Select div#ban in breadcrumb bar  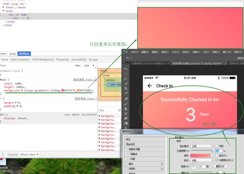pos(24,54)
